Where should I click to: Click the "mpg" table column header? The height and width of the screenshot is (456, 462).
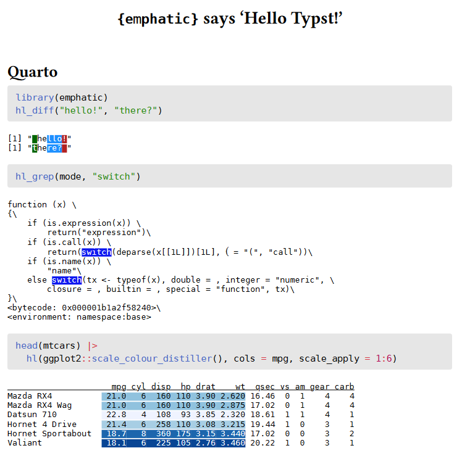119,386
